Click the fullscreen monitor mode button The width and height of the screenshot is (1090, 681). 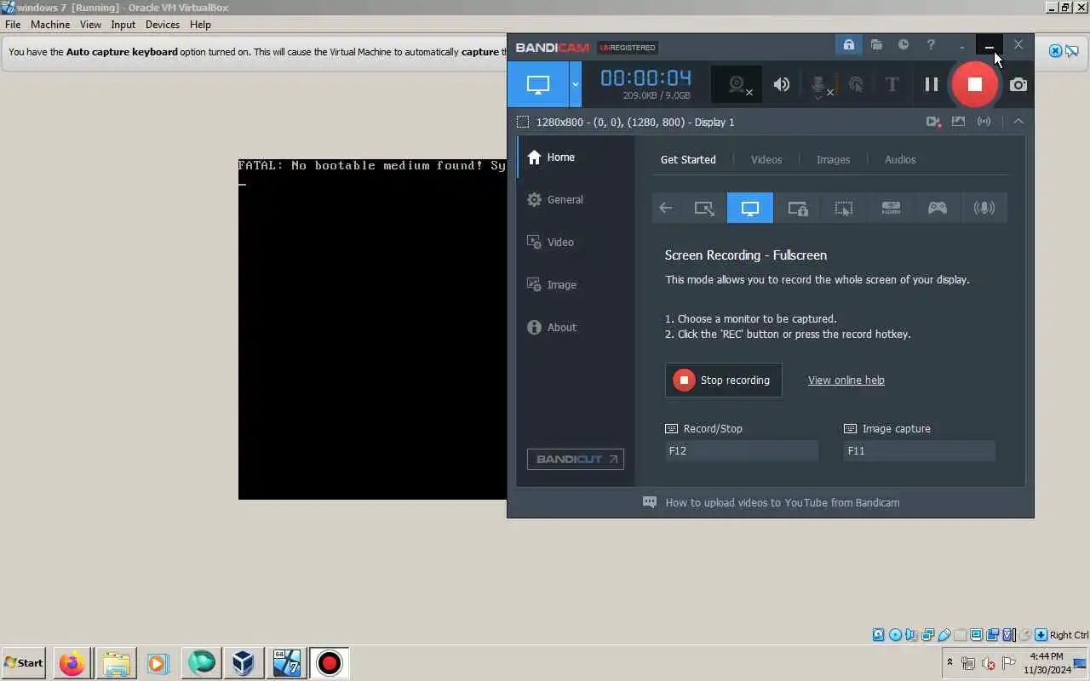click(x=537, y=84)
